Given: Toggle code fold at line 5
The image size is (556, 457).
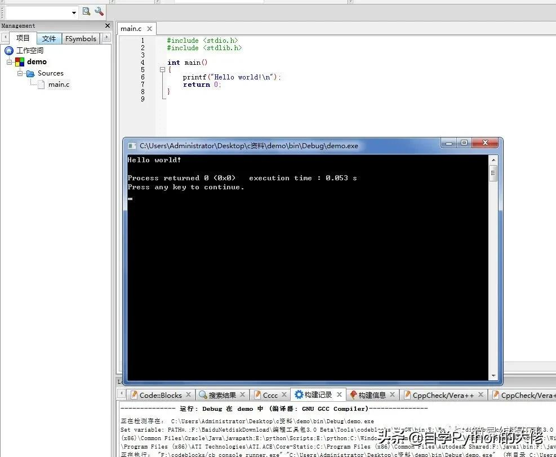Looking at the screenshot, I should 162,69.
